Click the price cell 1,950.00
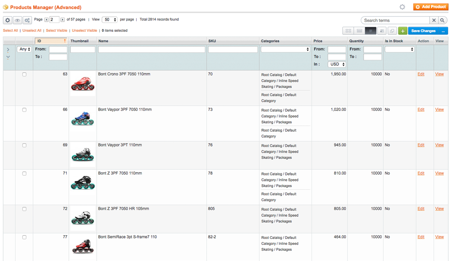Screen dimensions: 451x261 click(x=338, y=74)
